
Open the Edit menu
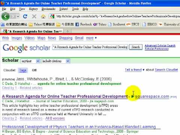click(13, 9)
